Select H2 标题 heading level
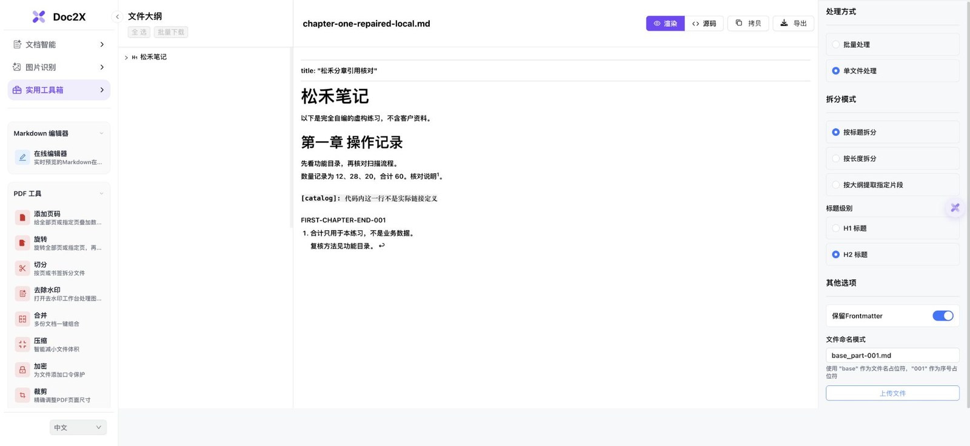This screenshot has width=970, height=446. pos(892,255)
